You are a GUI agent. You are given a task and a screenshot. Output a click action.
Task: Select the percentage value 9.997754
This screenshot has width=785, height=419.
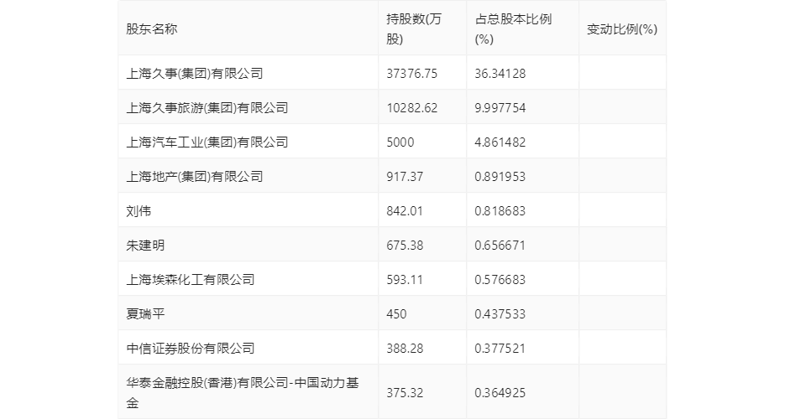coord(500,108)
